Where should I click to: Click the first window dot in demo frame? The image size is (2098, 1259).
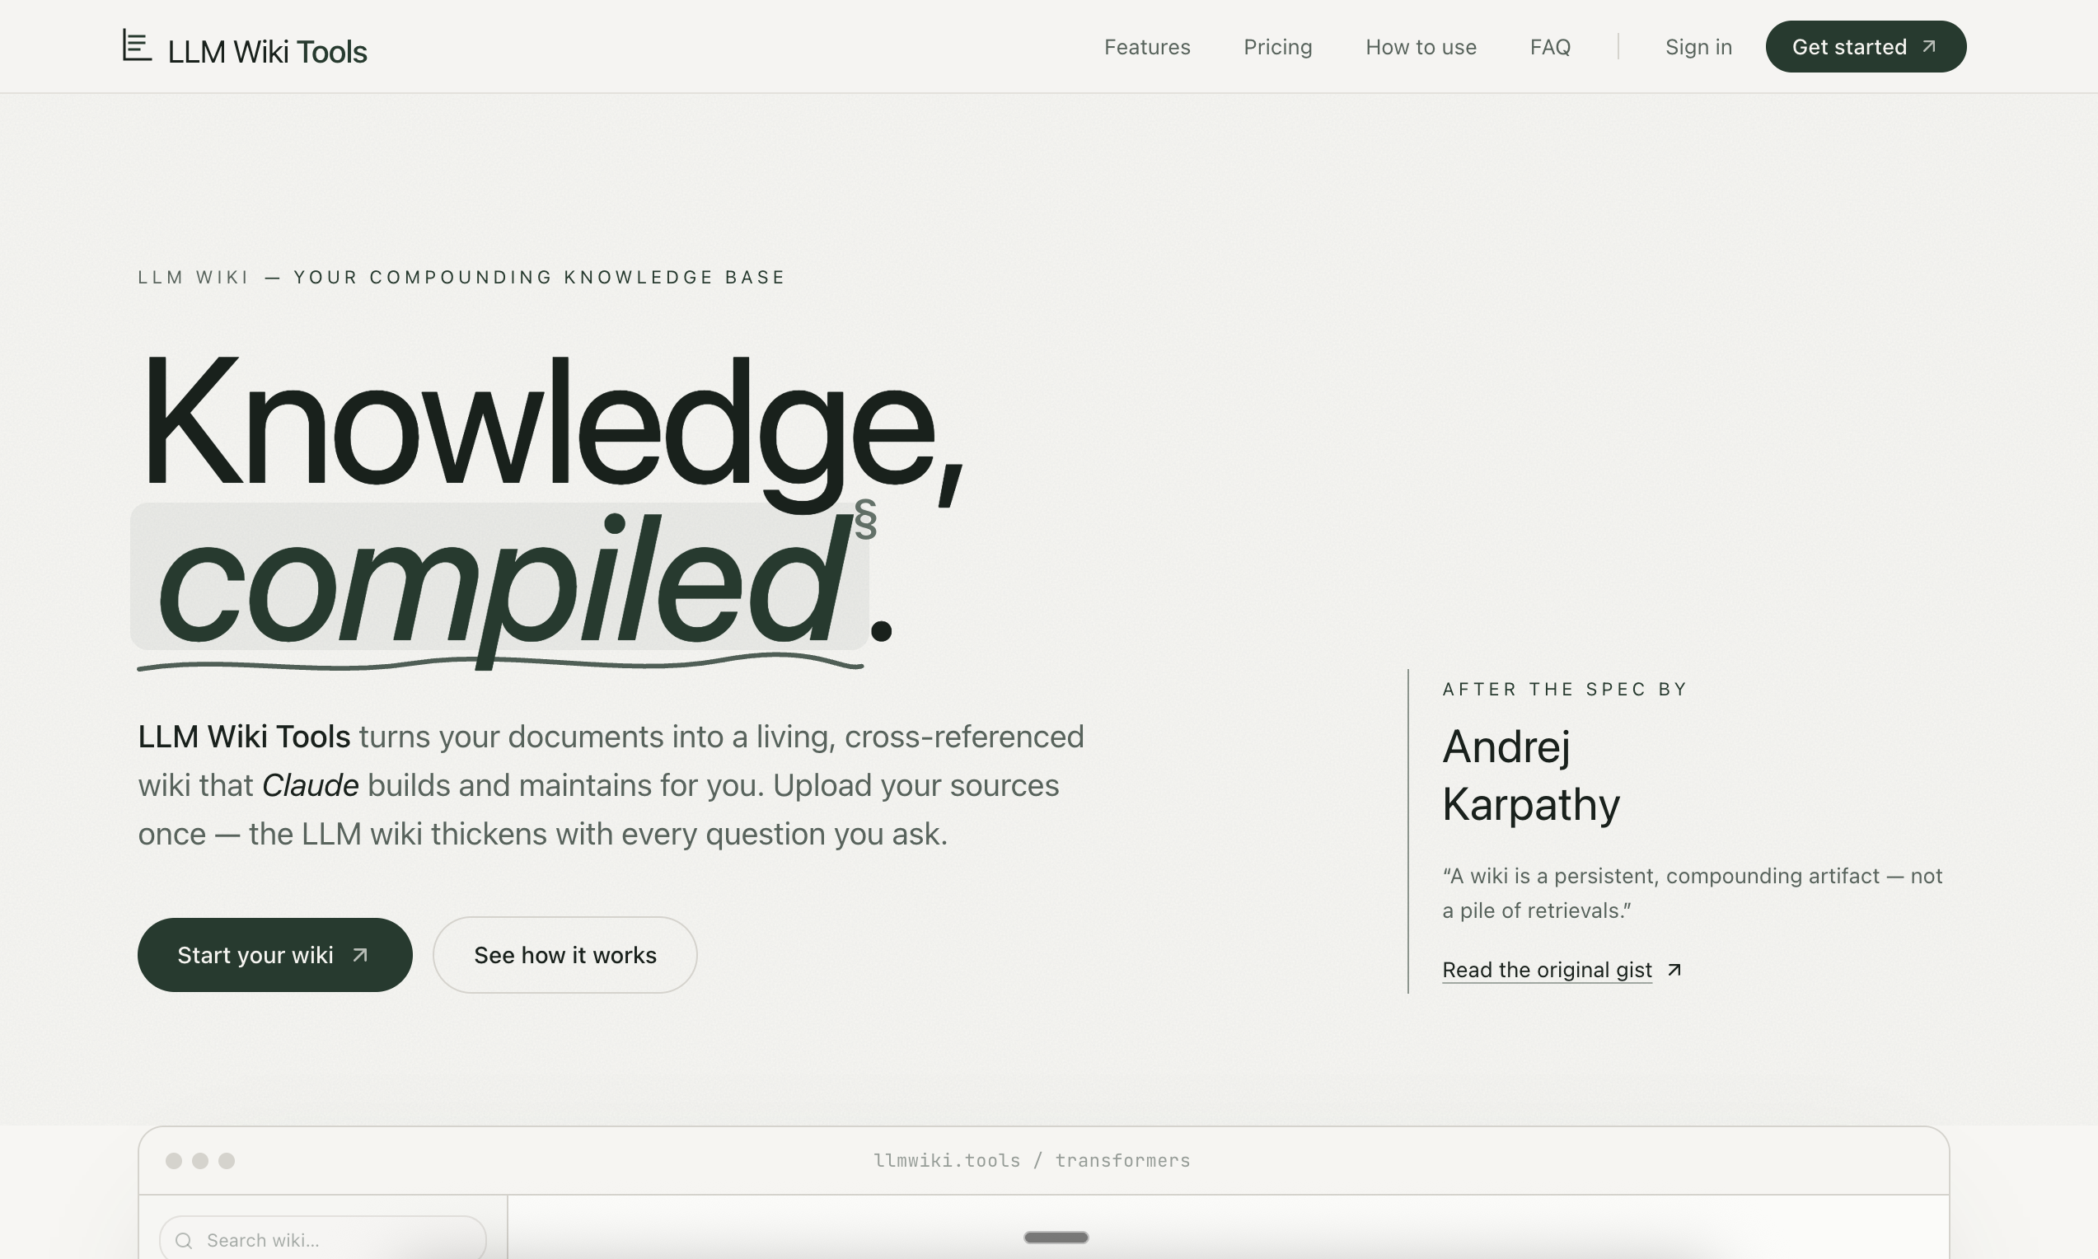click(174, 1161)
